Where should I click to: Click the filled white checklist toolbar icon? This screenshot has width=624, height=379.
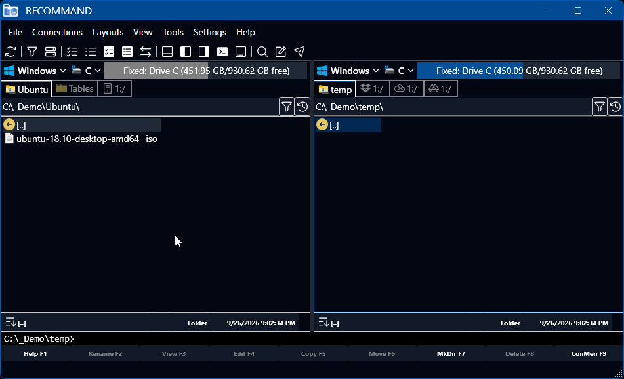[109, 52]
